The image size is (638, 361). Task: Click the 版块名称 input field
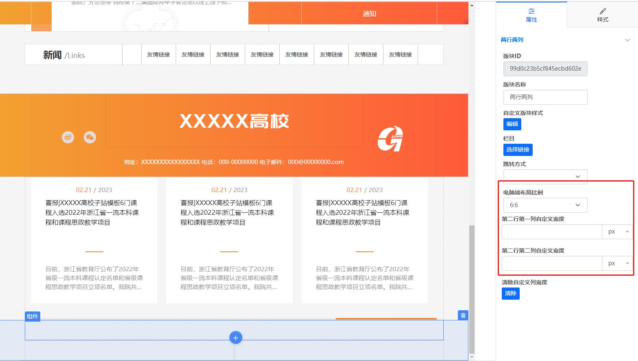[545, 97]
